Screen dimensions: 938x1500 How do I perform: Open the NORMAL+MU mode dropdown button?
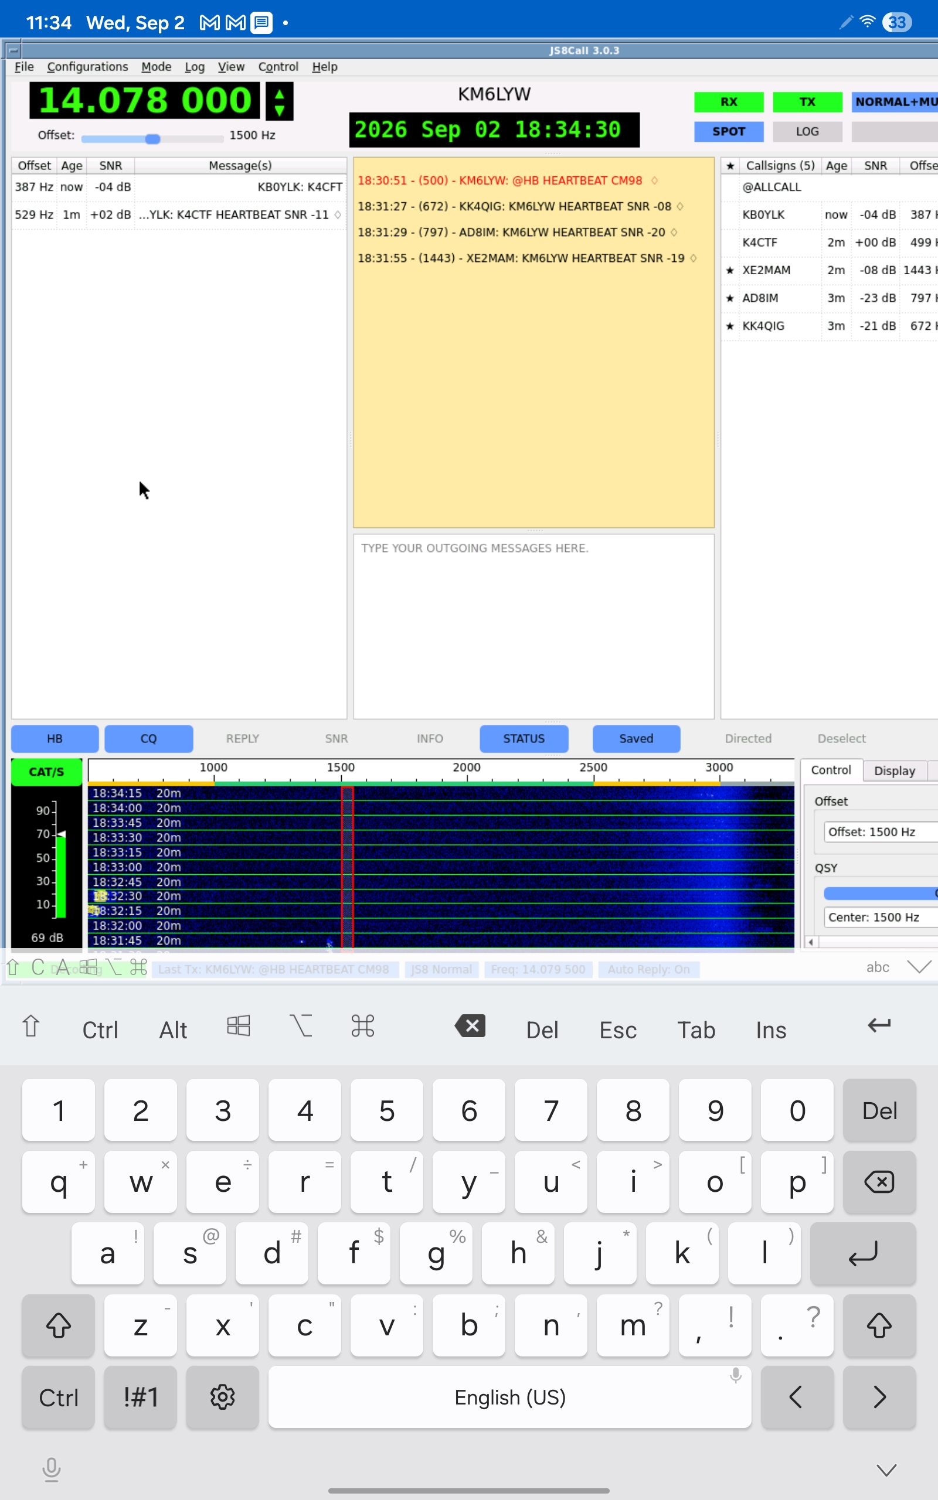tap(895, 101)
